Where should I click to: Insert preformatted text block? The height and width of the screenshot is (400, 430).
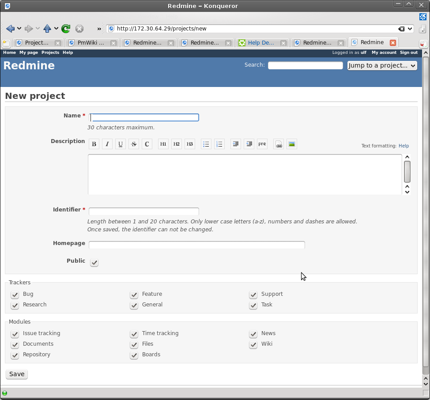tap(262, 144)
